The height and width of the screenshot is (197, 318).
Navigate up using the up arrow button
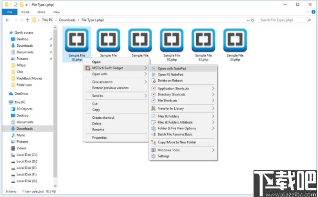28,20
